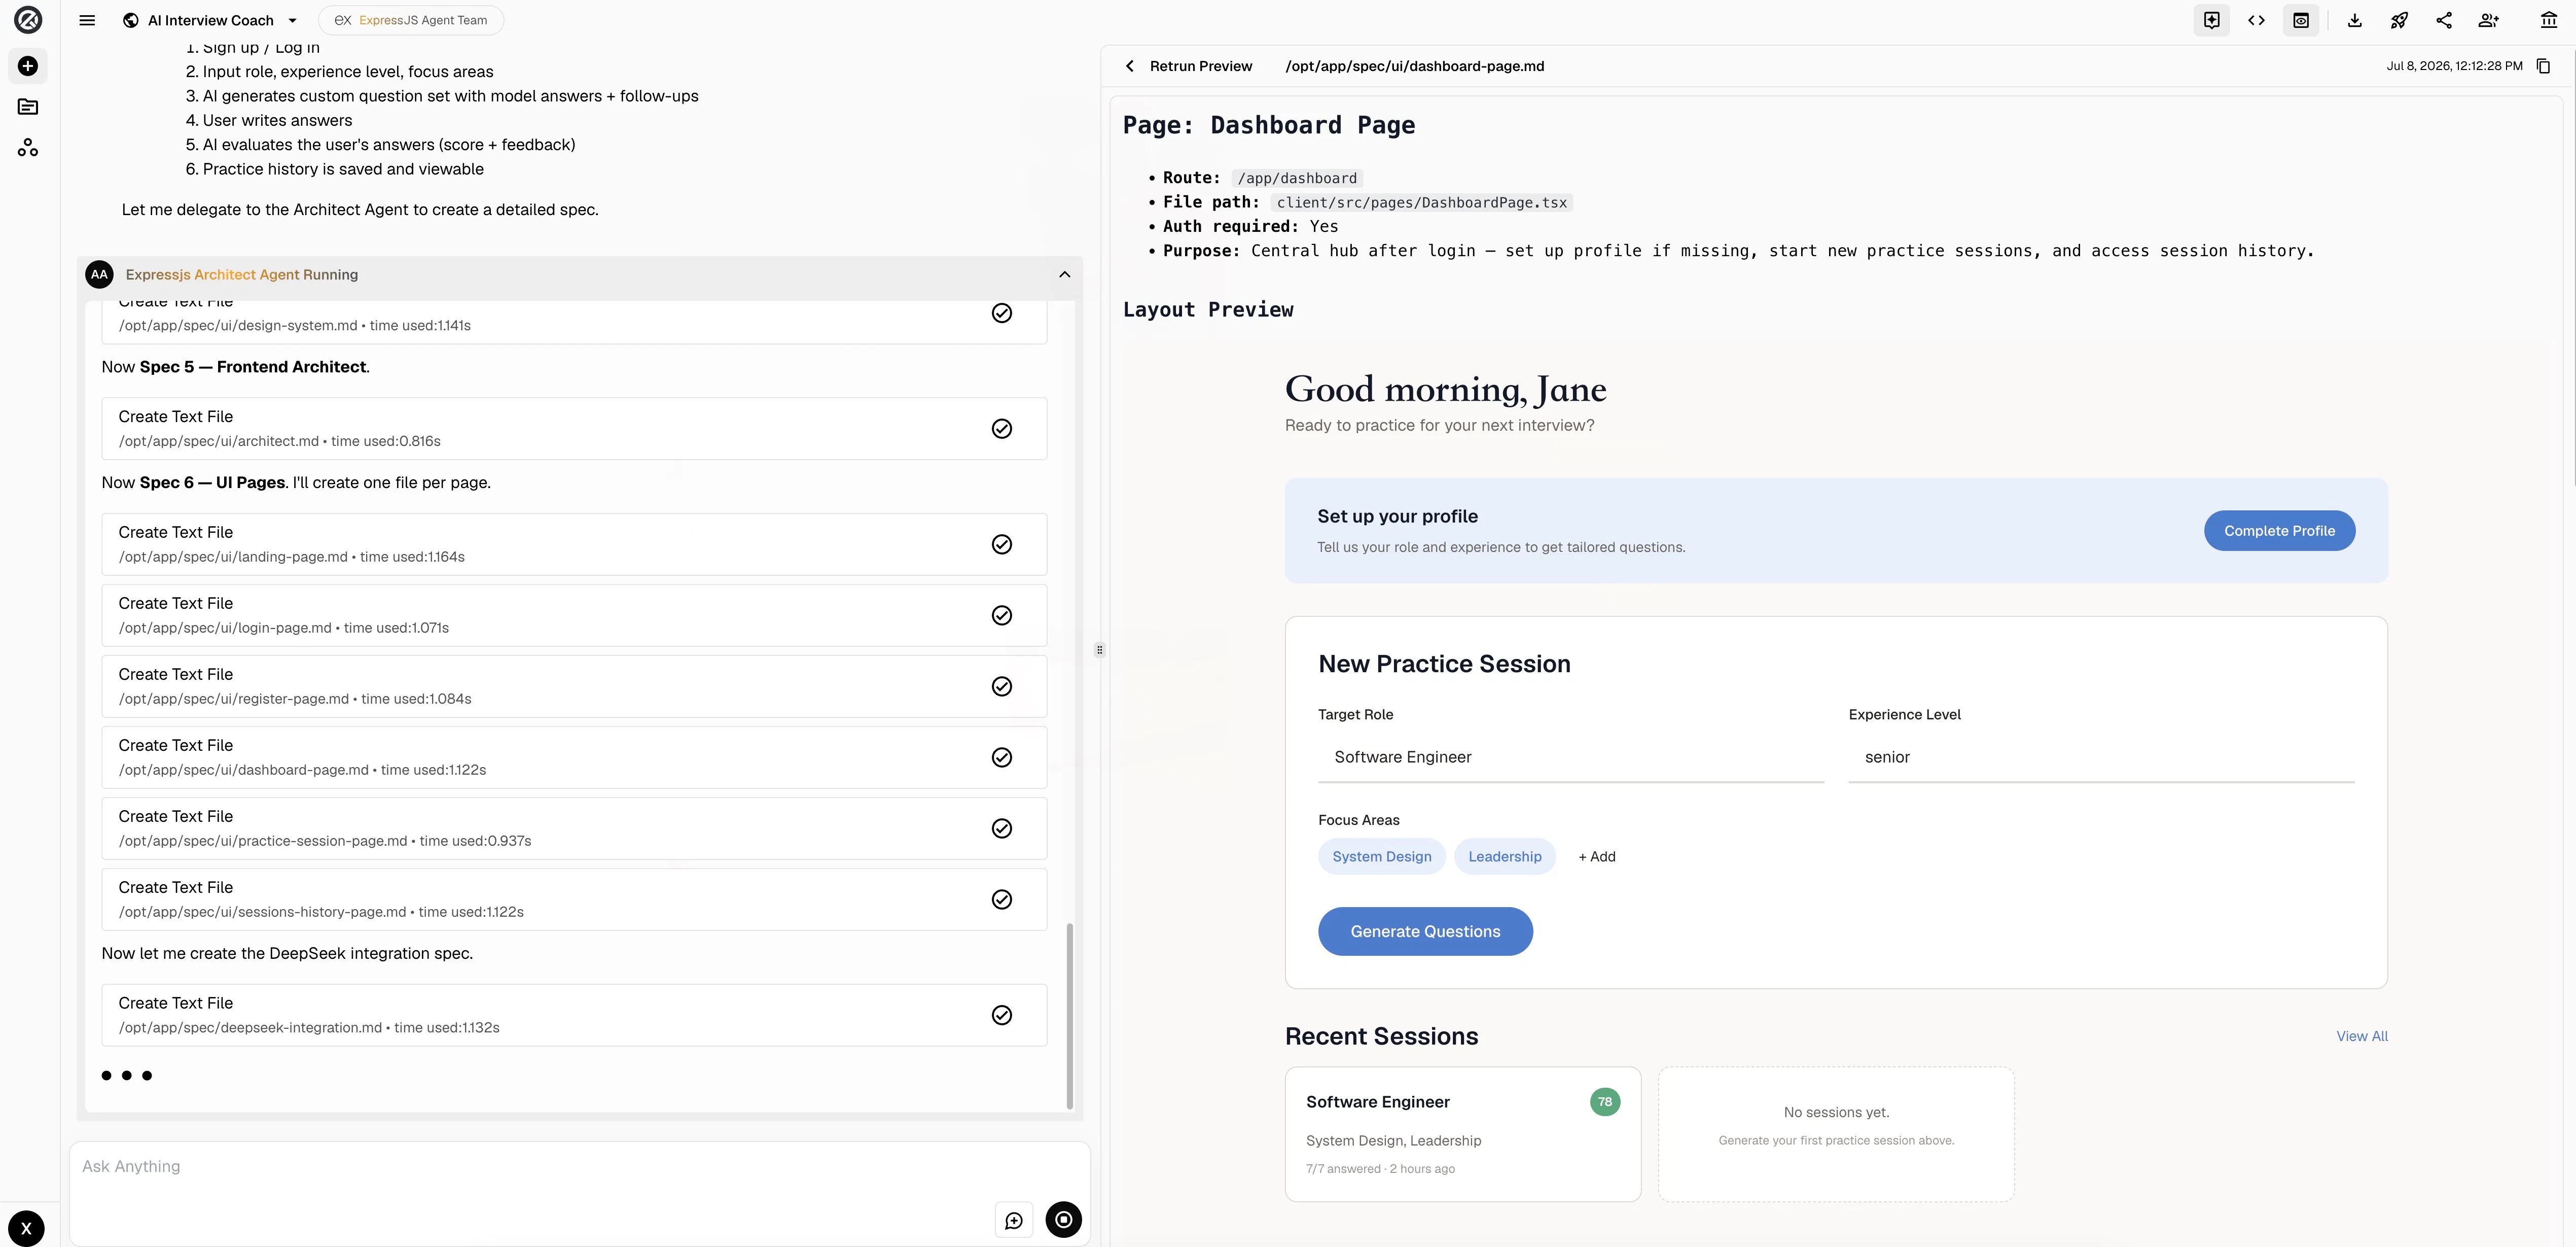The width and height of the screenshot is (2576, 1247).
Task: Click the AA agent avatar
Action: tap(99, 274)
